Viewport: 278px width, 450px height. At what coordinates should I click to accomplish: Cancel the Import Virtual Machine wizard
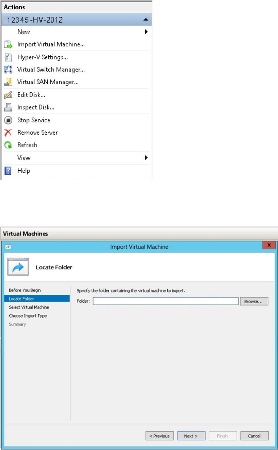click(x=254, y=436)
